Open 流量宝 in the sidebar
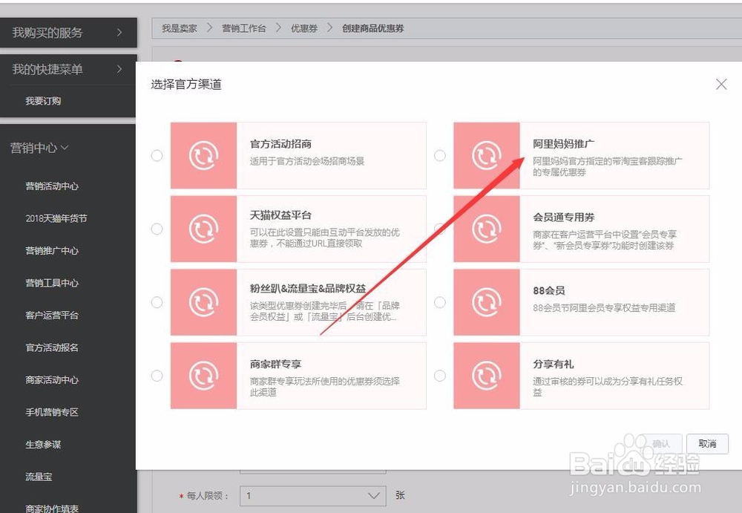The width and height of the screenshot is (742, 513). (39, 477)
